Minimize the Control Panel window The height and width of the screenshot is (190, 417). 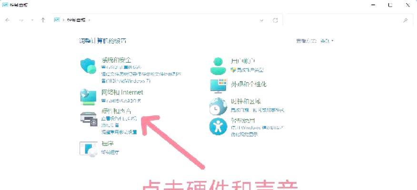[x=373, y=5]
